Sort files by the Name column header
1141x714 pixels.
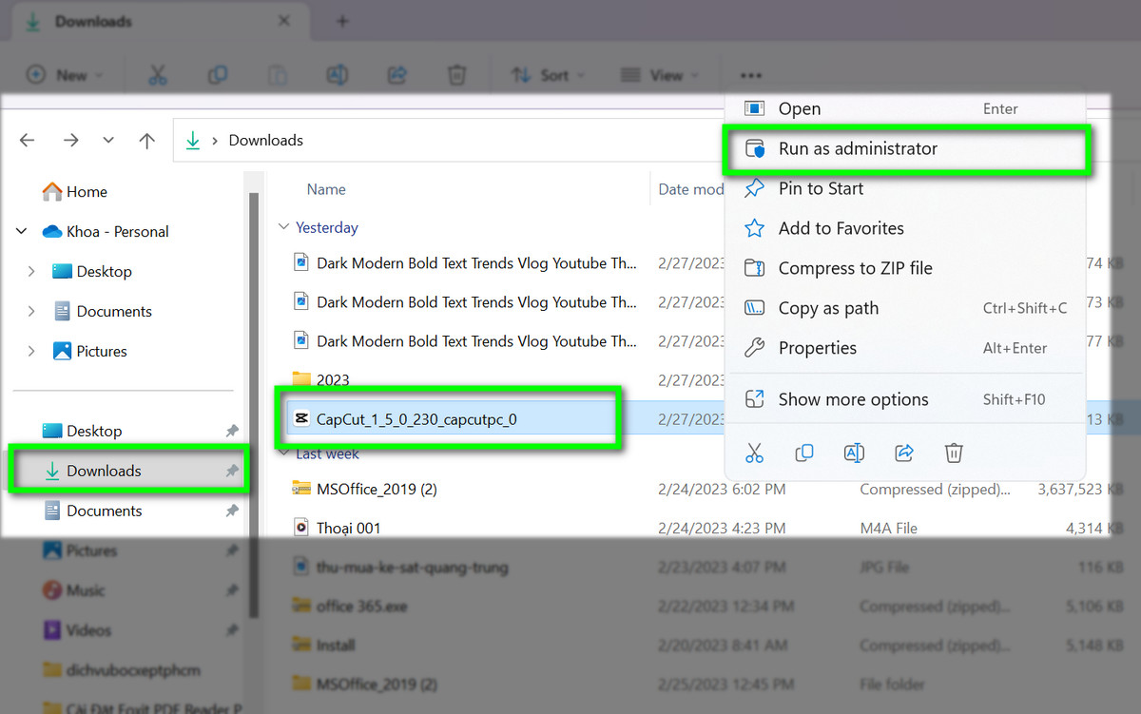(326, 190)
